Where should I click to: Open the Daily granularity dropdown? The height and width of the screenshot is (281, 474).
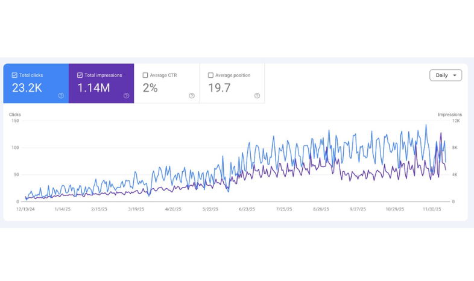(446, 75)
